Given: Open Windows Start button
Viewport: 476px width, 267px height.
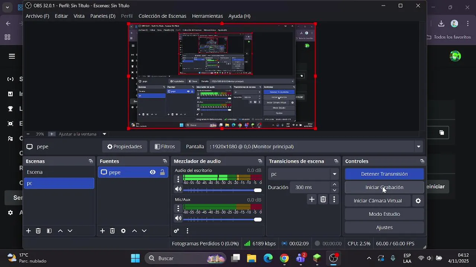Looking at the screenshot, I should click(135, 258).
